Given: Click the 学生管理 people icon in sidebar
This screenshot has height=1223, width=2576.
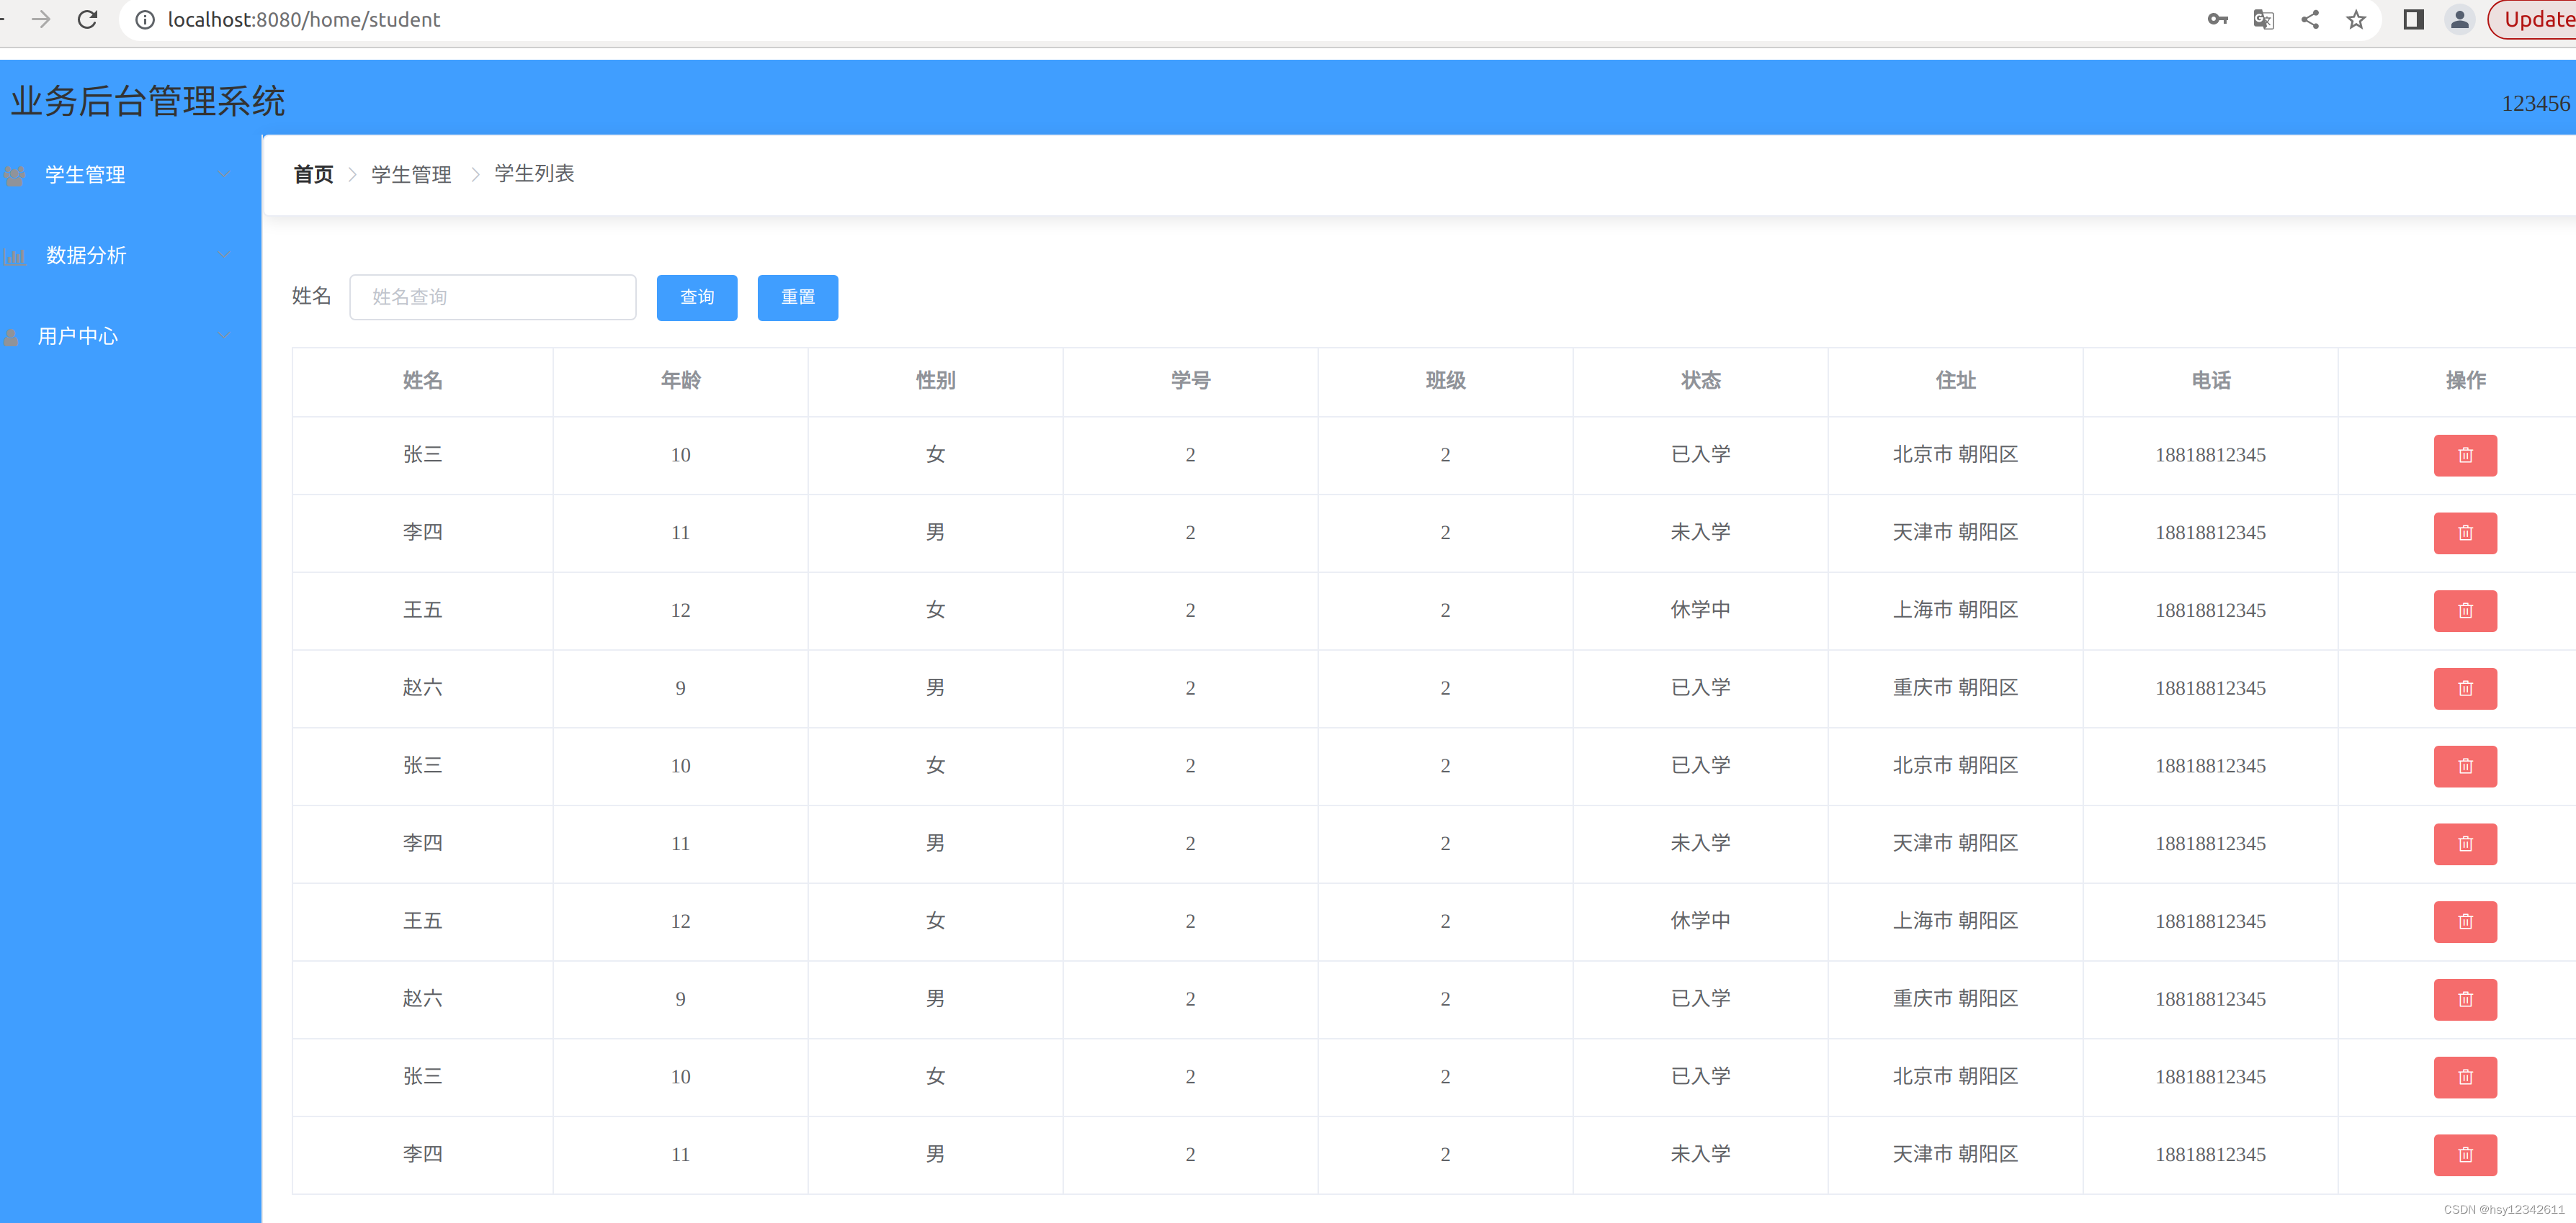Looking at the screenshot, I should [x=14, y=175].
